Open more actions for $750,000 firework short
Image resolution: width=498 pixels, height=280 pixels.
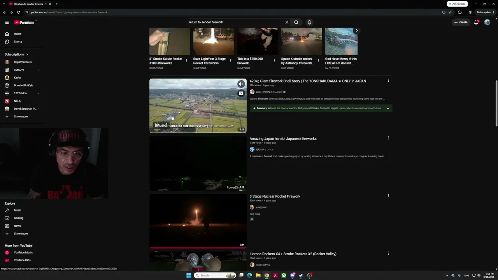pos(274,61)
